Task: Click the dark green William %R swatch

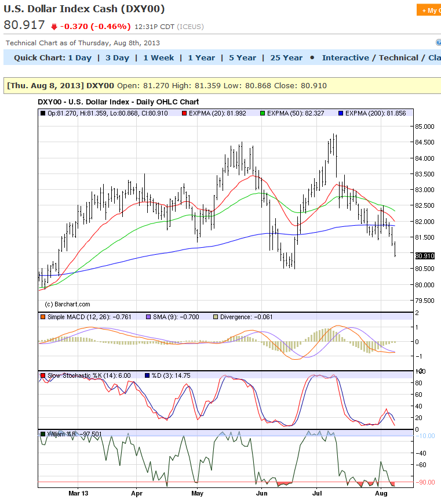Action: pyautogui.click(x=43, y=434)
